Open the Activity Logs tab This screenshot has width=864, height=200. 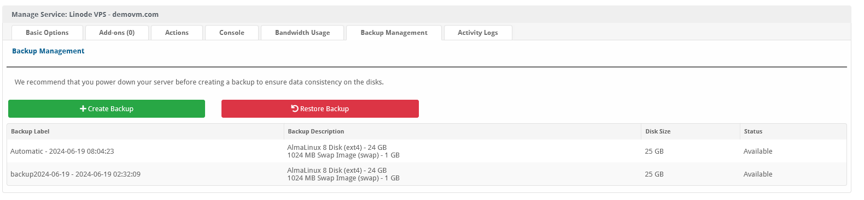point(478,33)
